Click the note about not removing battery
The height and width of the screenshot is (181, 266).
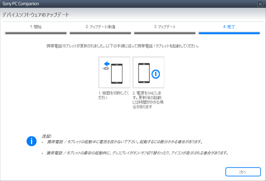click(125, 142)
